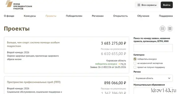Uncheck победитель конкурса checkbox

(135, 59)
